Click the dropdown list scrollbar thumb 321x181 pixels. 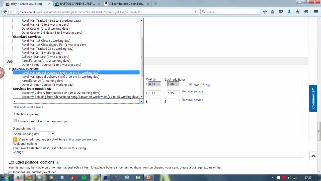coord(141,57)
